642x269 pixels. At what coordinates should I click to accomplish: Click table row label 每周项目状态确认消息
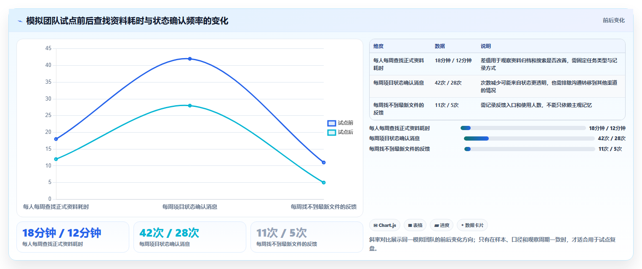point(399,83)
